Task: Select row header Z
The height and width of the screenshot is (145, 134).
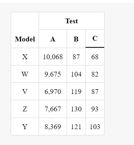Action: [x=25, y=109]
